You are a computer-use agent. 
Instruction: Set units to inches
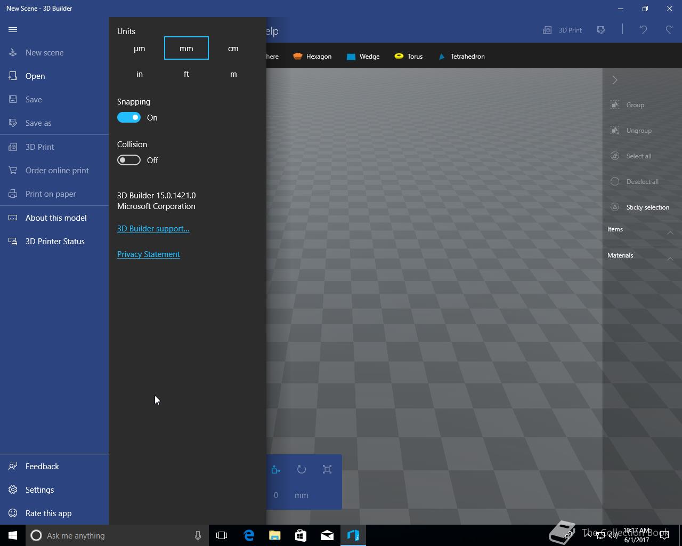140,74
